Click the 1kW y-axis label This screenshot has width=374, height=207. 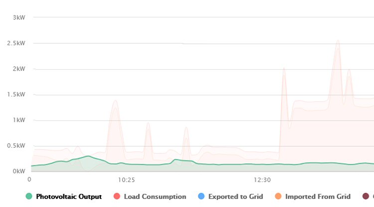tap(18, 120)
